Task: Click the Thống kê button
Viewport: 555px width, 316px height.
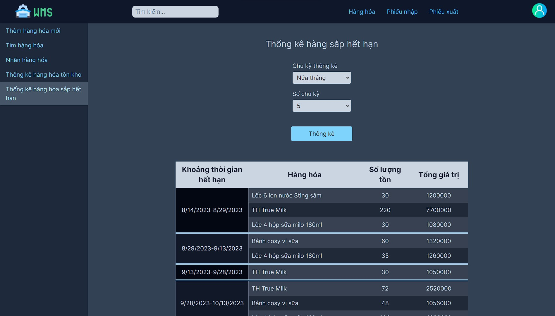Action: 322,134
